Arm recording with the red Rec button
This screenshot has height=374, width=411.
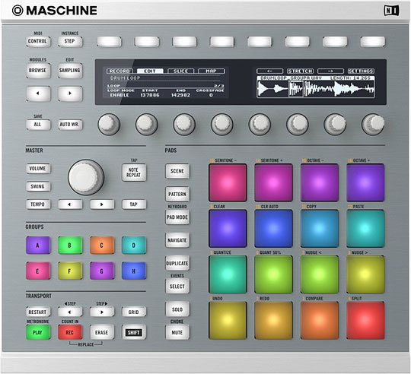click(70, 332)
